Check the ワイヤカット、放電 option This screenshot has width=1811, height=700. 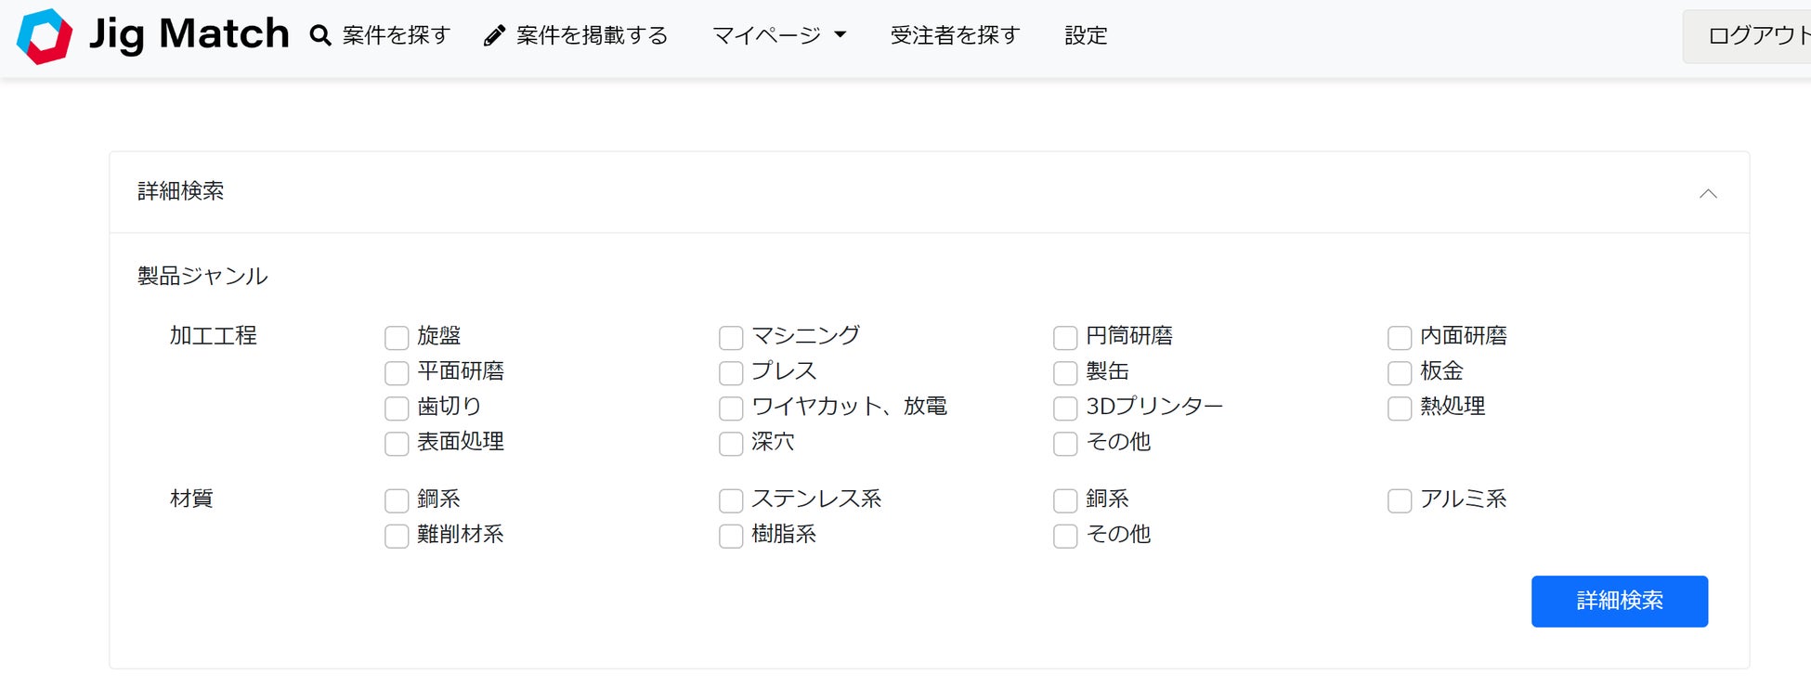click(x=731, y=408)
